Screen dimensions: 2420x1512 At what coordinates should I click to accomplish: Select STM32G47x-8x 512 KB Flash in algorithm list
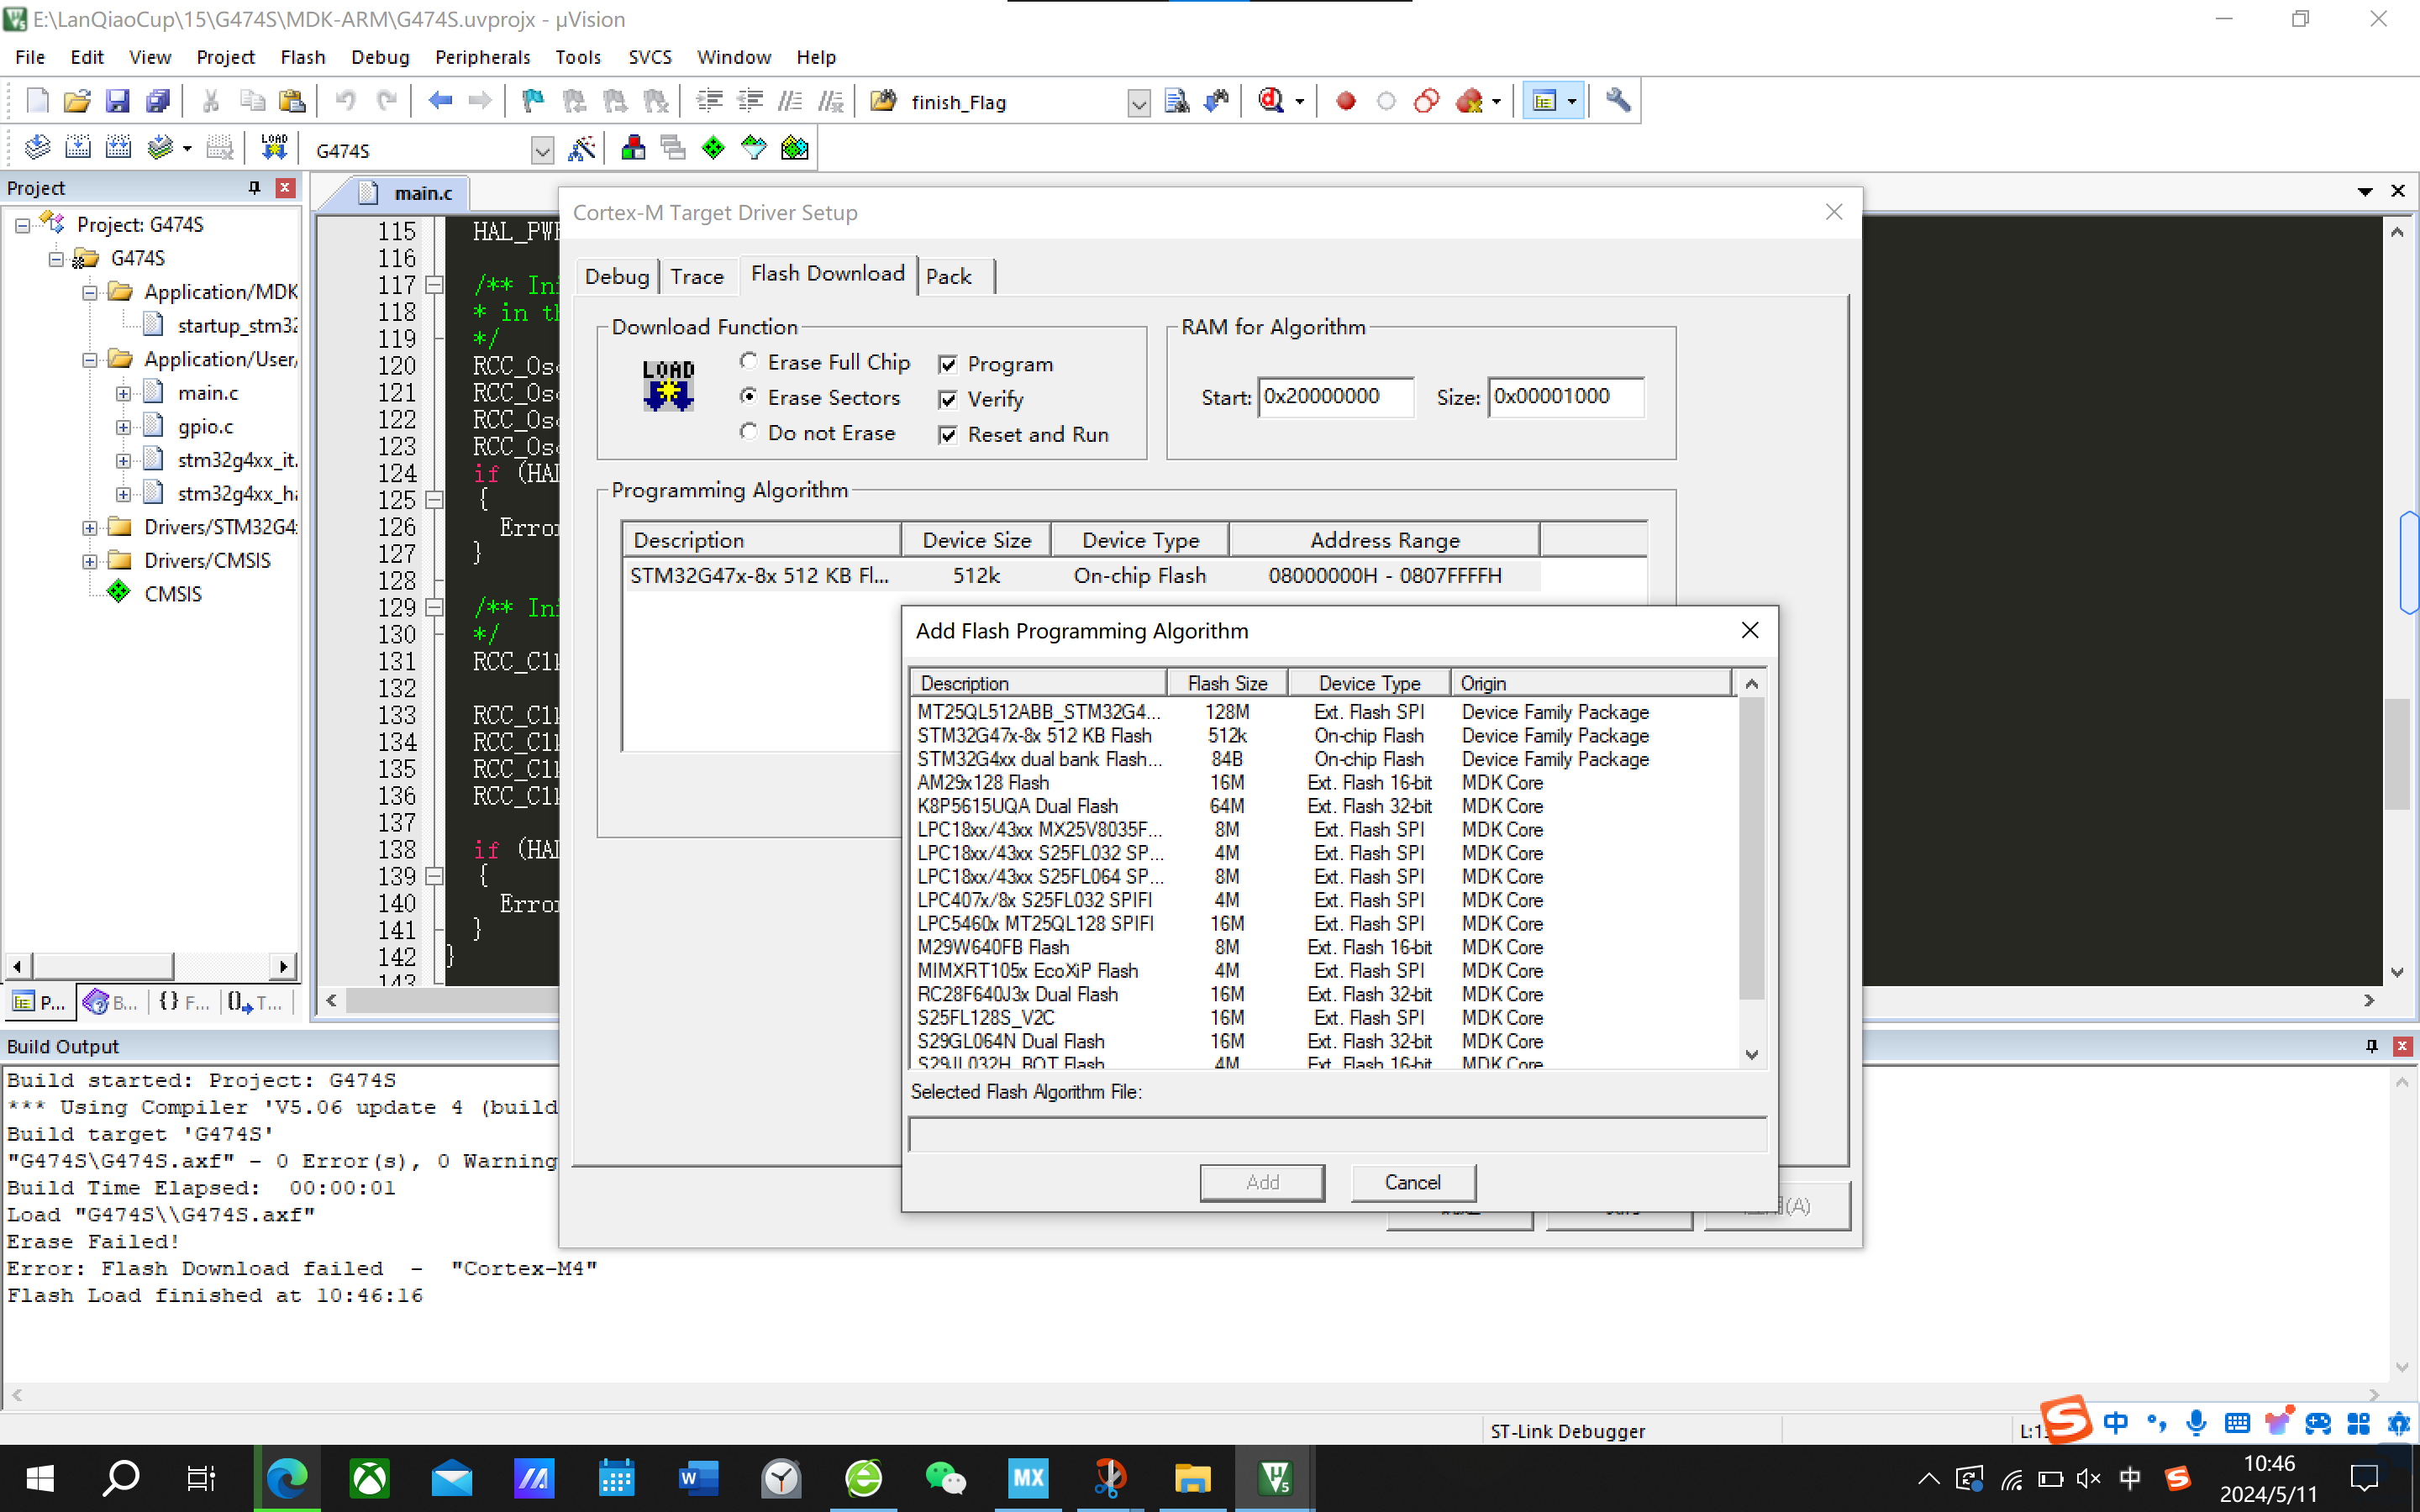click(x=1327, y=736)
